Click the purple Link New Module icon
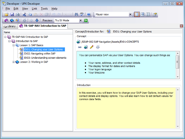 click(x=6, y=20)
